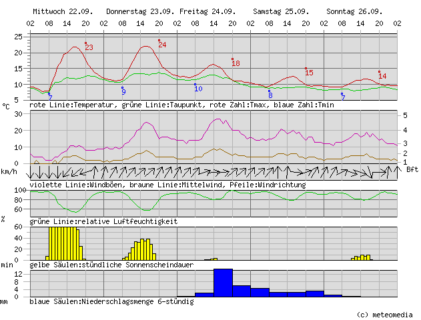
Task: Click the Niederschlagsmenge 6-stündig legend text
Action: click(x=111, y=301)
